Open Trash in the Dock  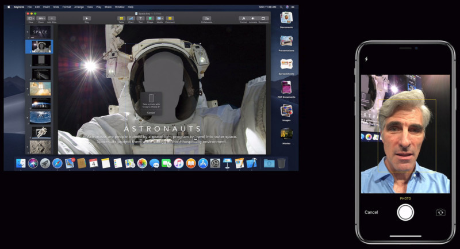tap(281, 163)
